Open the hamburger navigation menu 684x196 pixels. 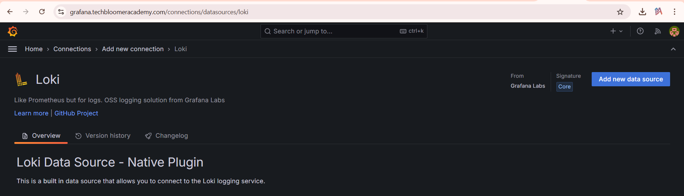12,49
